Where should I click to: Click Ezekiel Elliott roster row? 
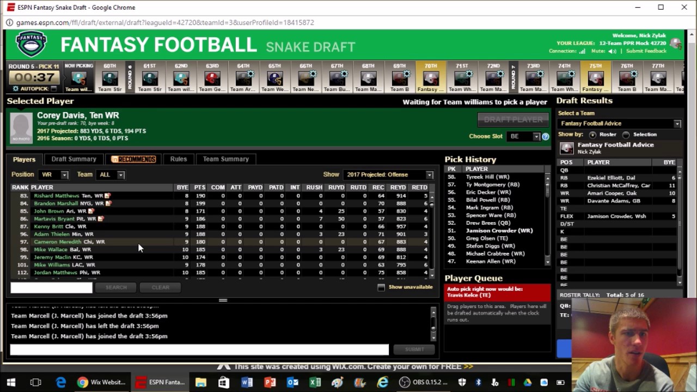pyautogui.click(x=618, y=177)
